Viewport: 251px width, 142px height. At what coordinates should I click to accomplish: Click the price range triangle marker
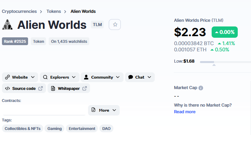tap(214, 65)
